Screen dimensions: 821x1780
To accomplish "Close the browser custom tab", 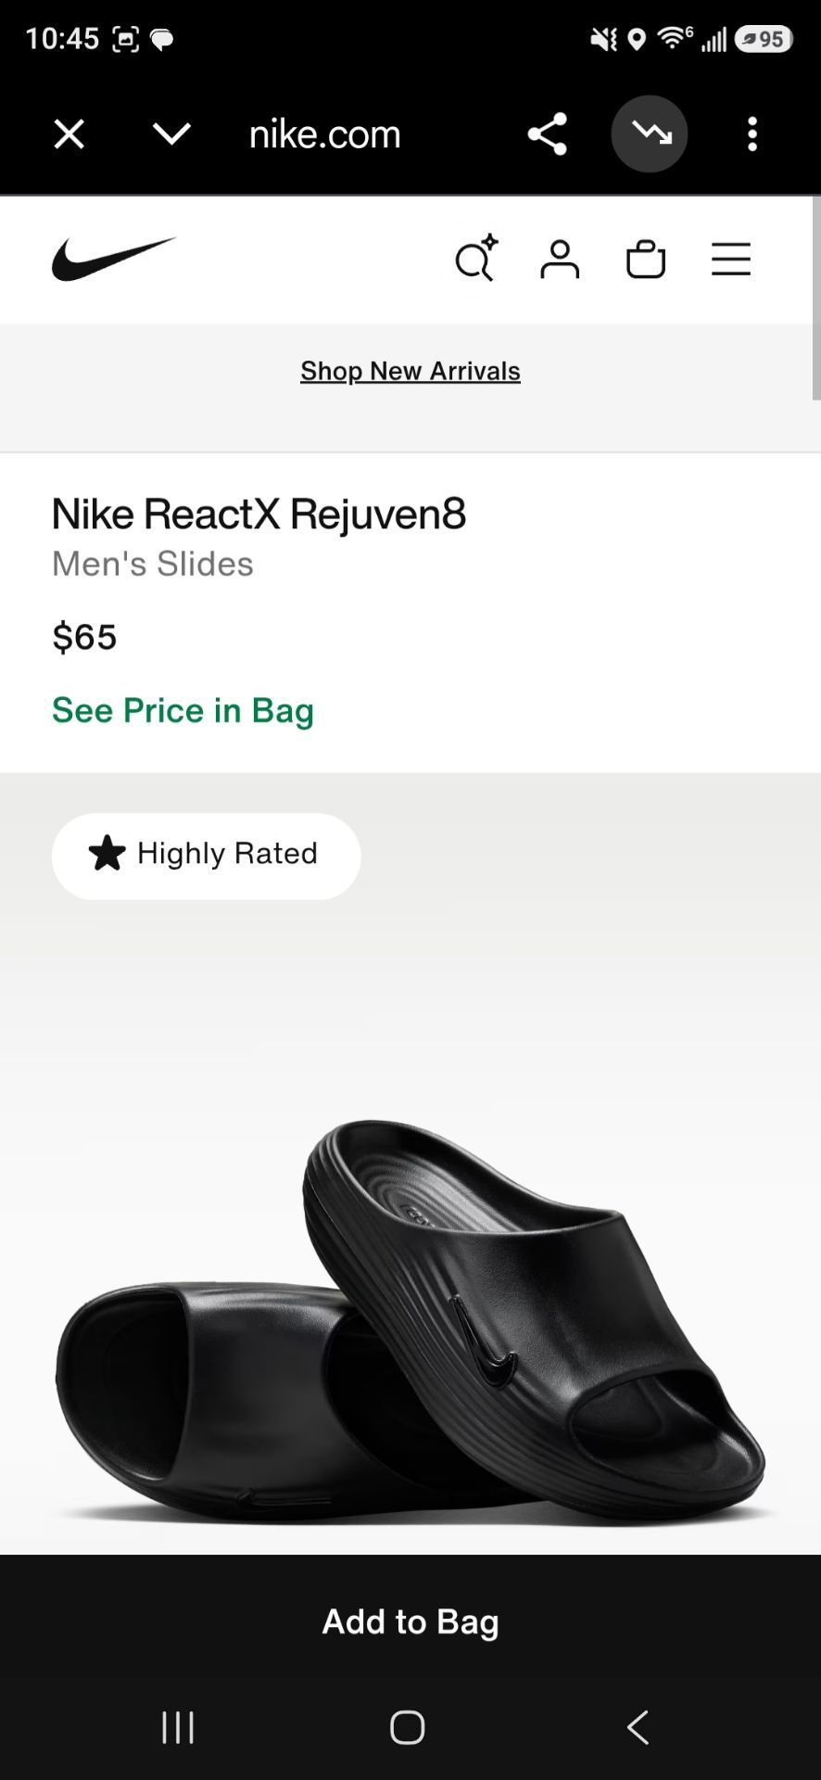I will [x=69, y=134].
